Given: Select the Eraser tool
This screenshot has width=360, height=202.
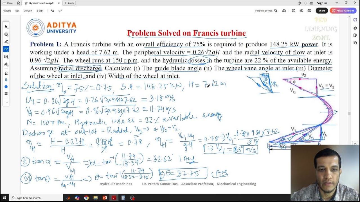Looking at the screenshot, I should [6, 73].
